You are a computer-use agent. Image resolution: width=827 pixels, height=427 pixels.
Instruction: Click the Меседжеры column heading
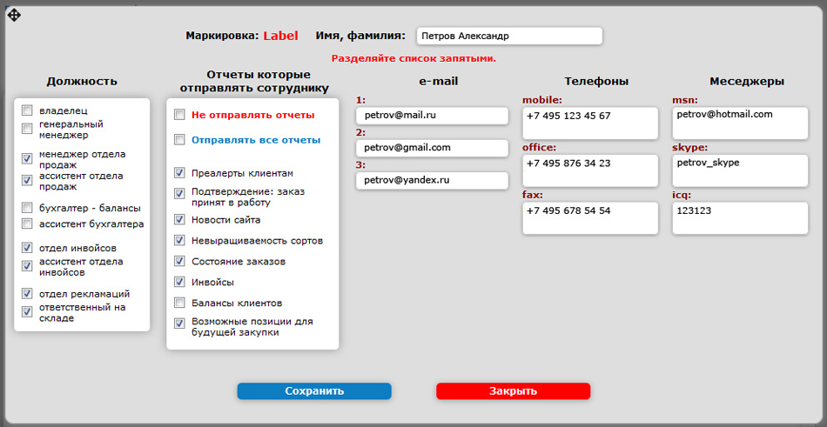click(x=747, y=82)
